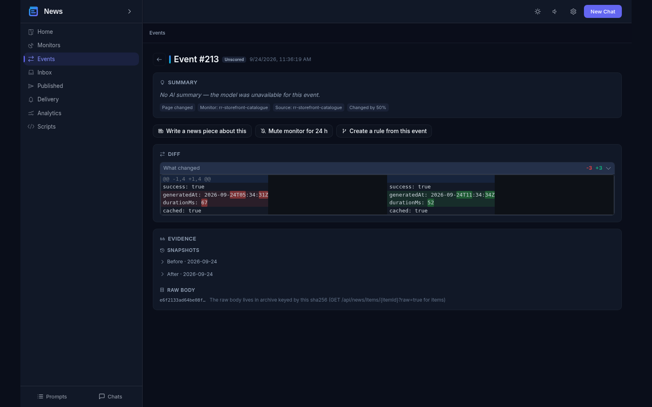Click the EVIDENCE quote icon
The image size is (652, 407).
click(162, 239)
